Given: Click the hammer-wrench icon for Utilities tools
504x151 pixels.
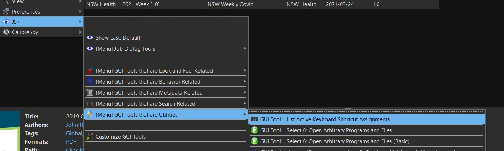Looking at the screenshot, I should pos(90,115).
